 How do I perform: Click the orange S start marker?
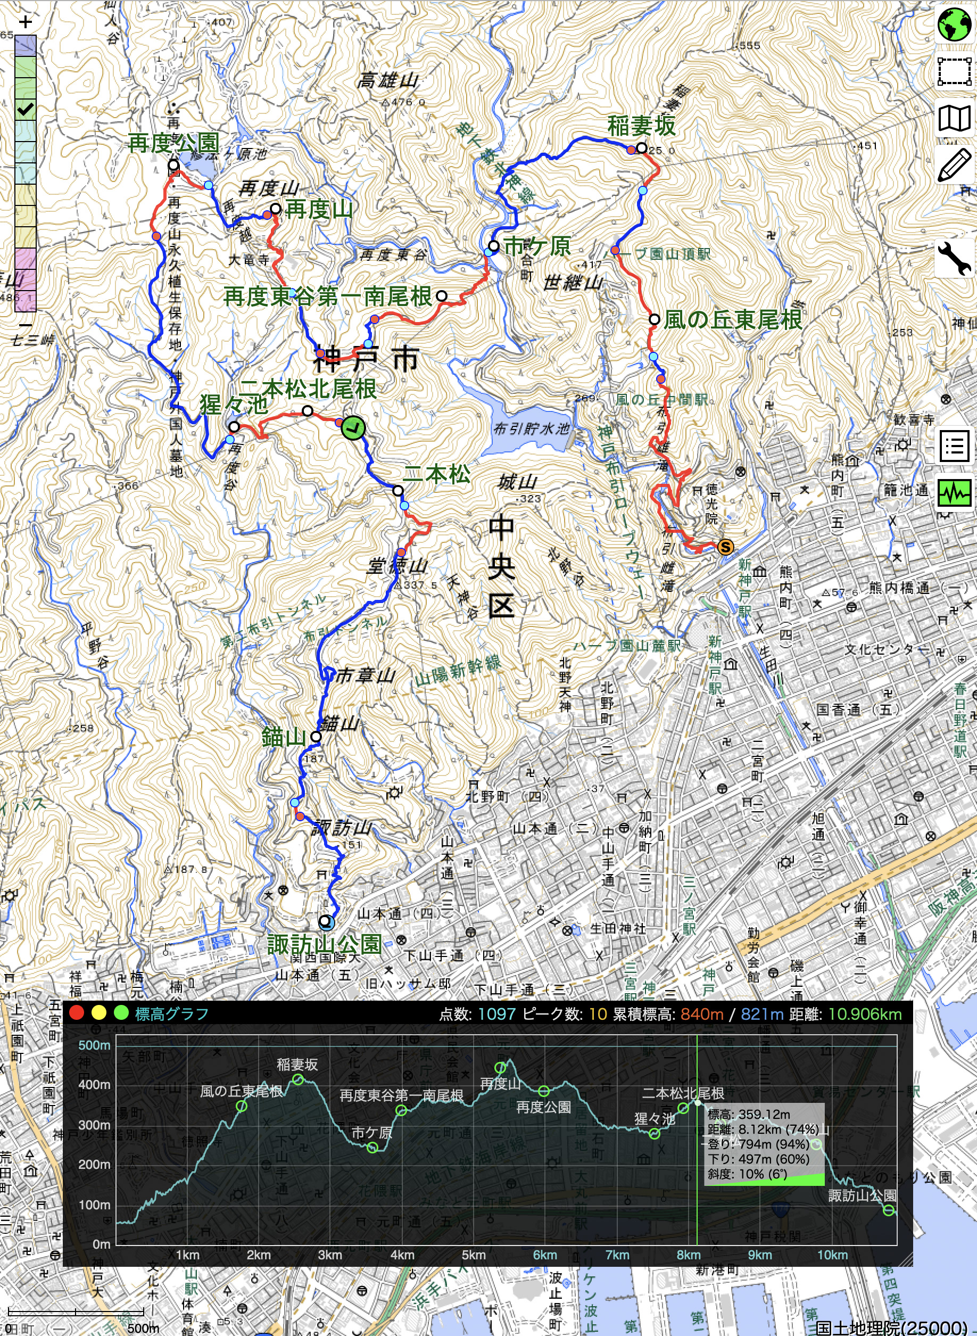click(x=725, y=547)
